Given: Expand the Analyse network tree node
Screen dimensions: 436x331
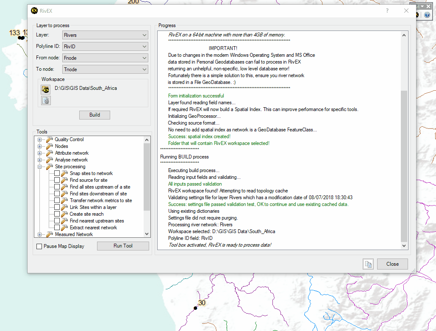Looking at the screenshot, I should (39, 160).
